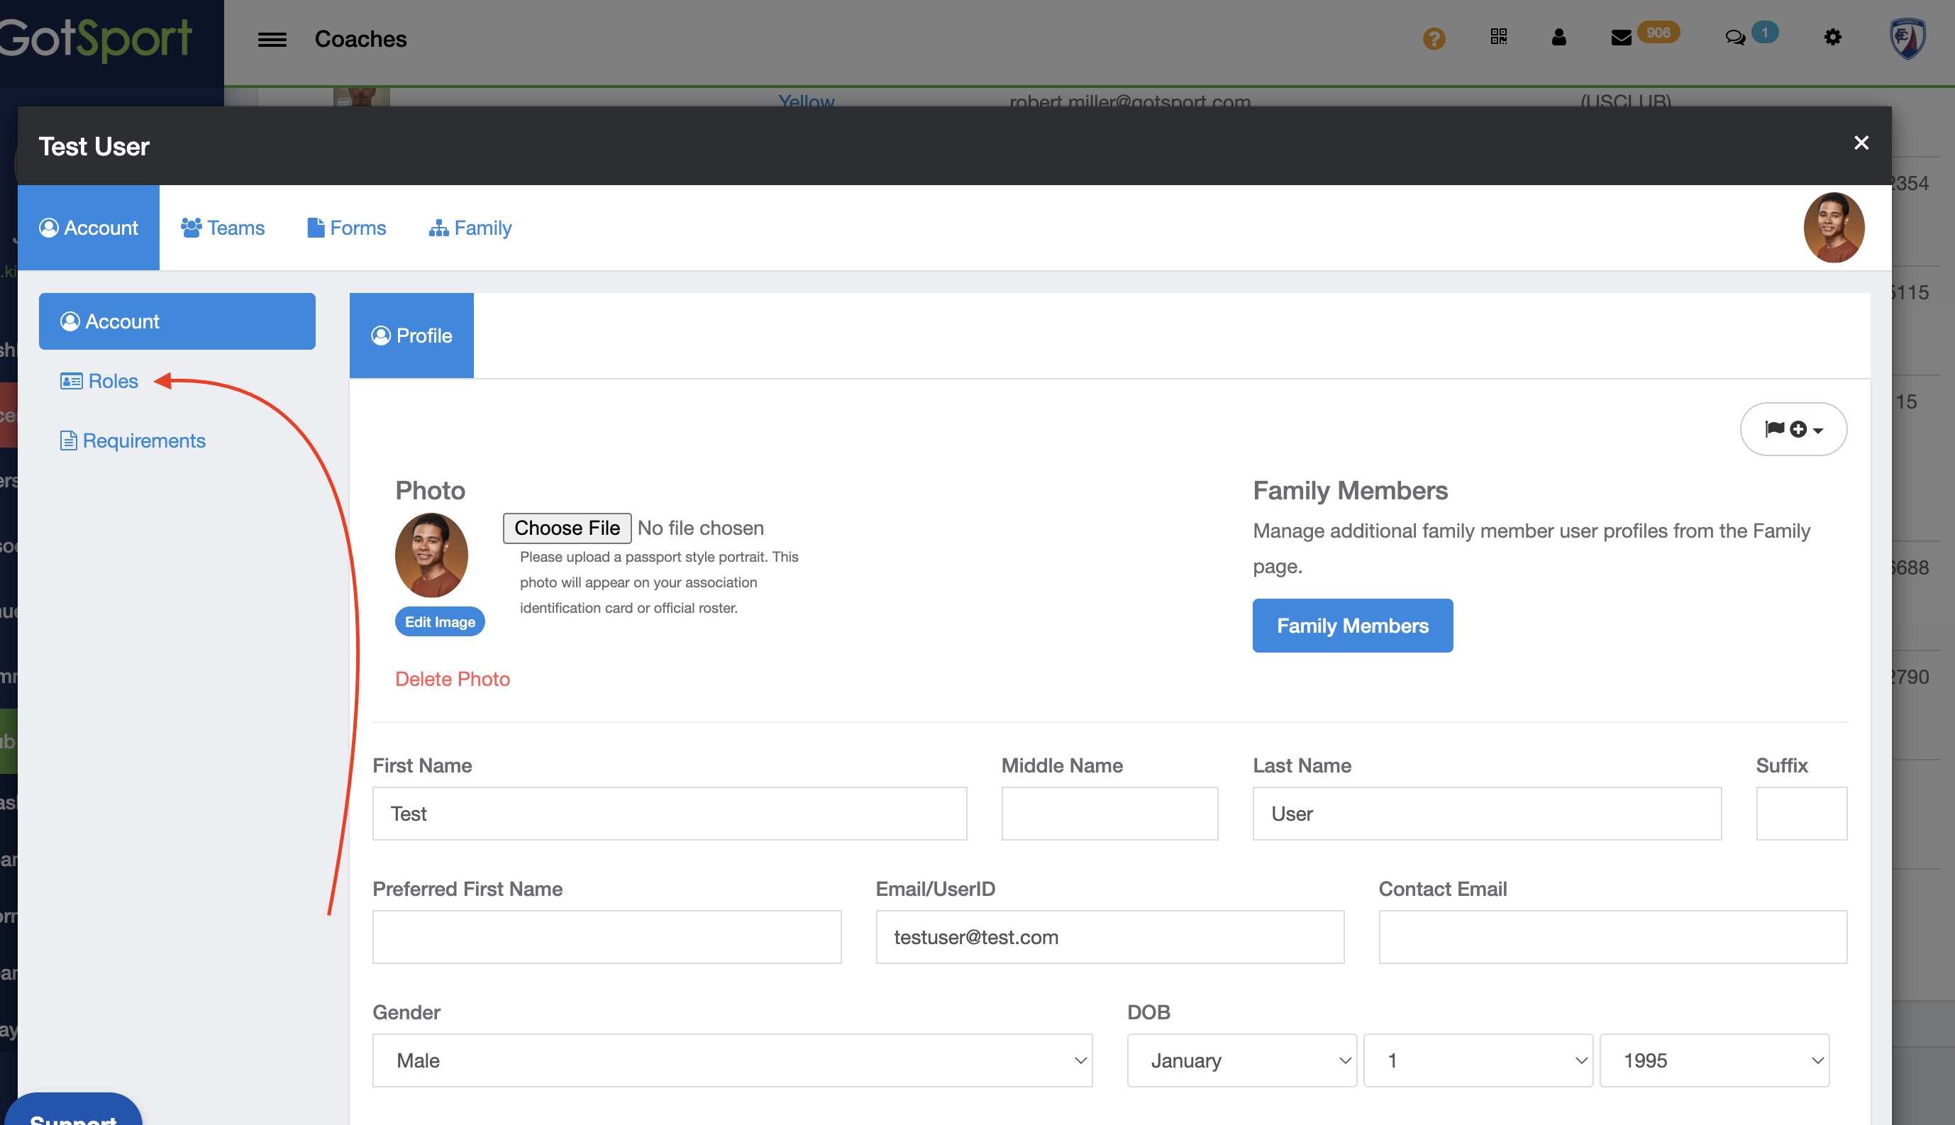
Task: Toggle the hamburger menu icon
Action: click(272, 40)
